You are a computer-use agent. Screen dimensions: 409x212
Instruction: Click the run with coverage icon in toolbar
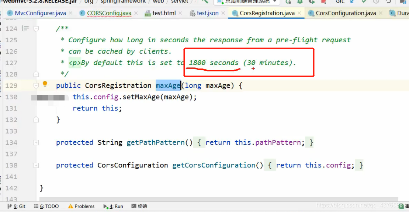(312, 1)
